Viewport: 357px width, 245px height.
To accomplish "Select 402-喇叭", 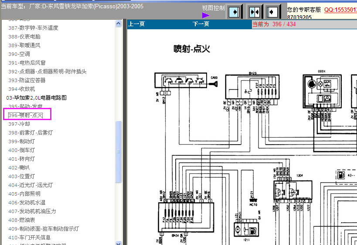I will (19, 168).
